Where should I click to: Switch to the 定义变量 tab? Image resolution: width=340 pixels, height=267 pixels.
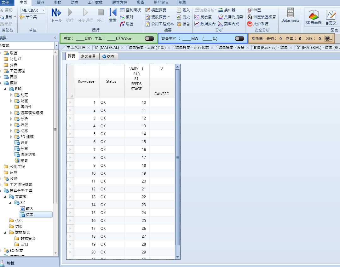88,56
